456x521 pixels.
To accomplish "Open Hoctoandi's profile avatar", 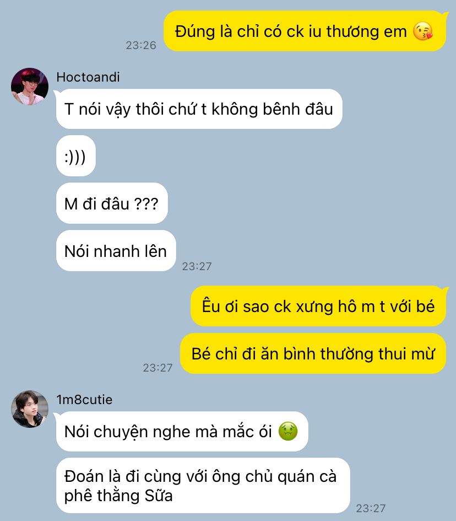I will [x=30, y=87].
